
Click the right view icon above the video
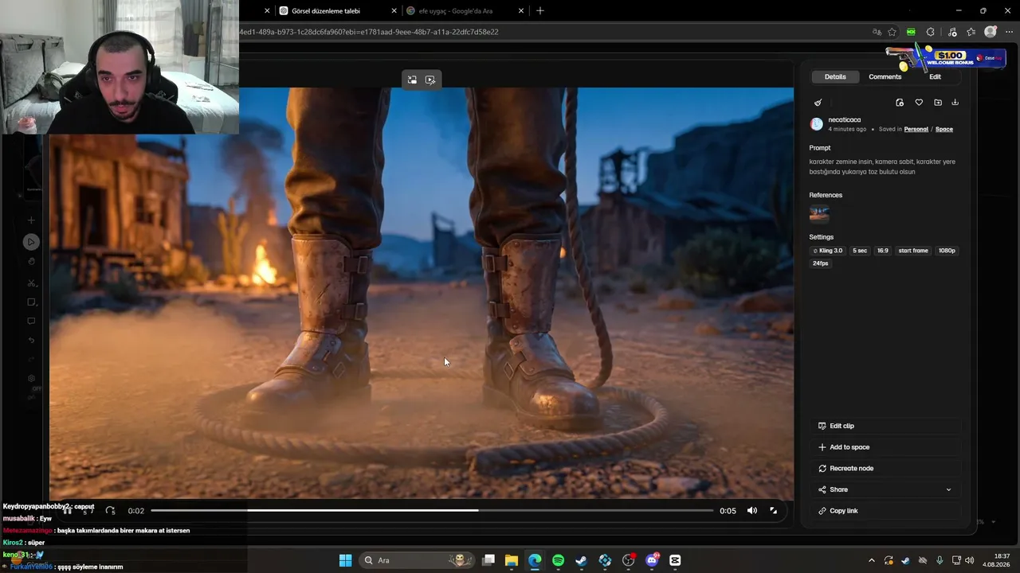[430, 80]
